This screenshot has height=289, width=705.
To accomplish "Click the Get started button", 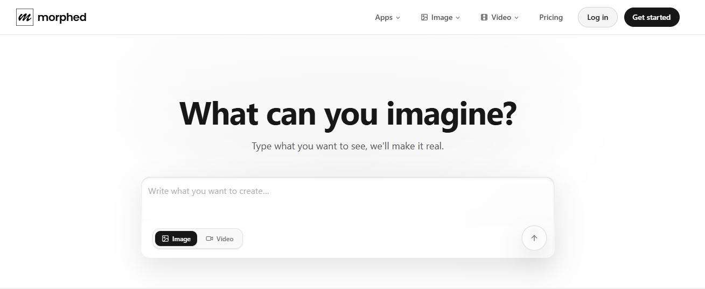I will point(651,17).
